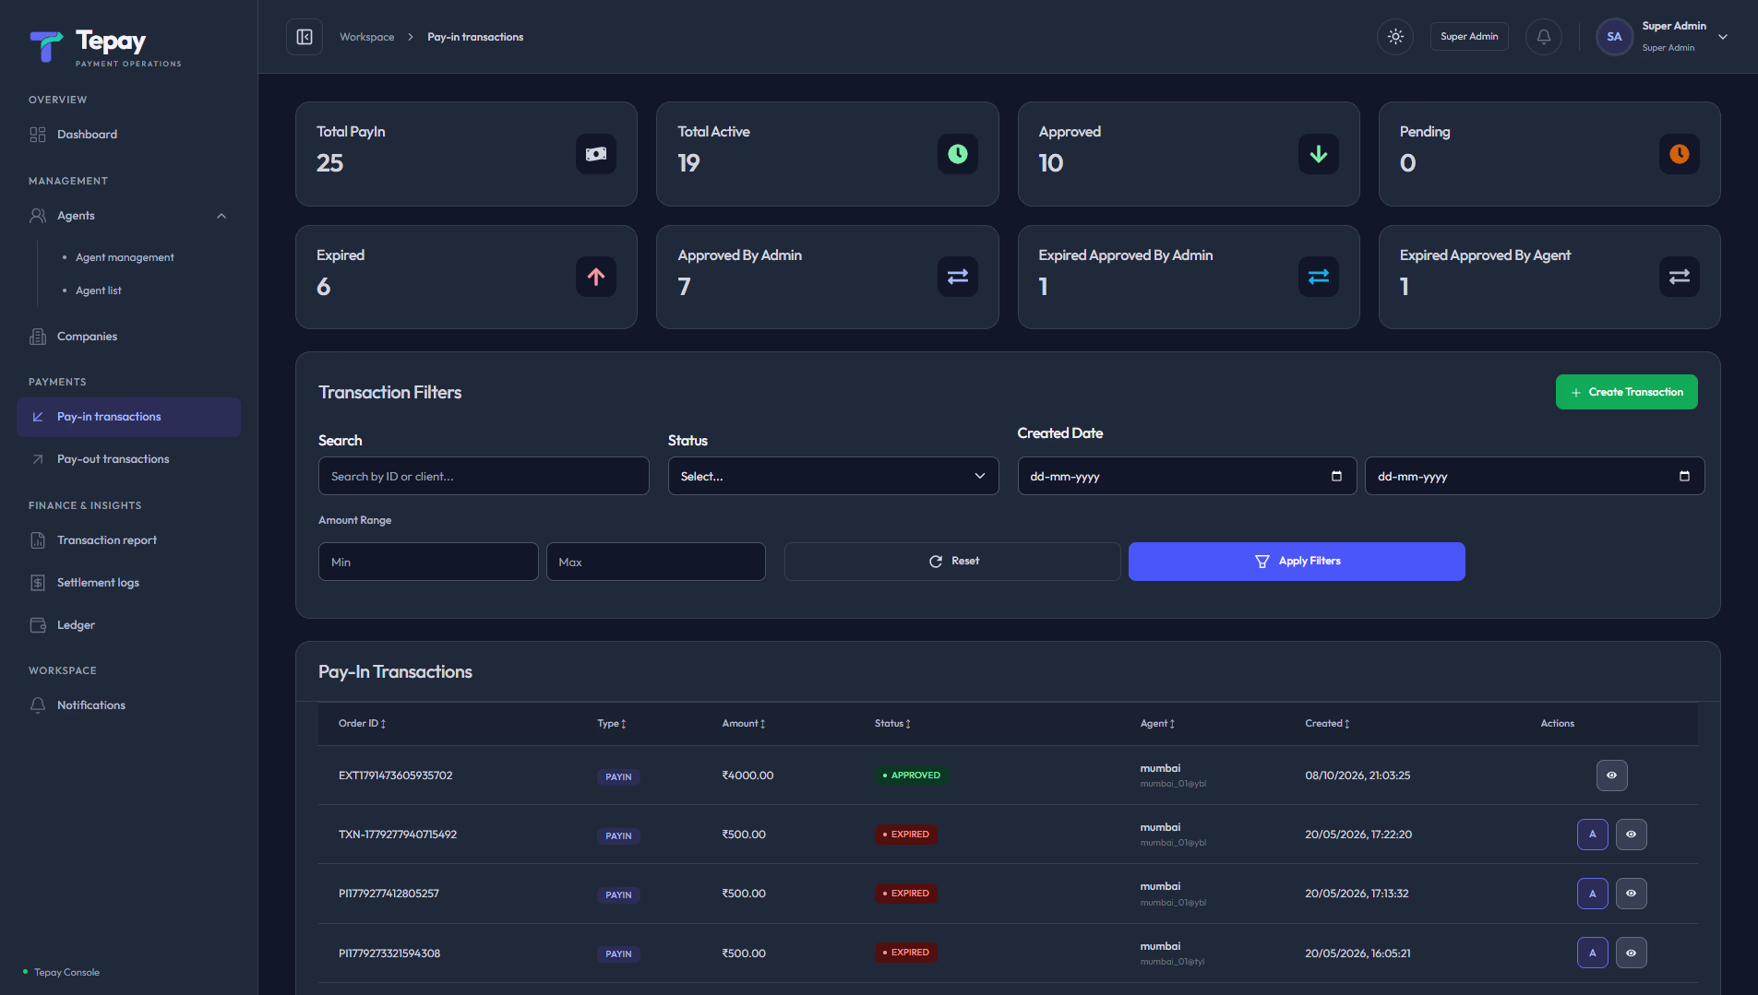The height and width of the screenshot is (995, 1758).
Task: Click Expired Approved By Agent swap icon
Action: [x=1680, y=277]
